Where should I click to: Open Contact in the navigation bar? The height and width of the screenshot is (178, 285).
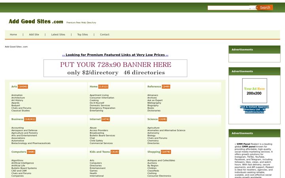[x=104, y=34]
